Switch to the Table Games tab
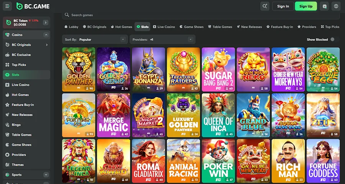The image size is (345, 184). (x=220, y=27)
